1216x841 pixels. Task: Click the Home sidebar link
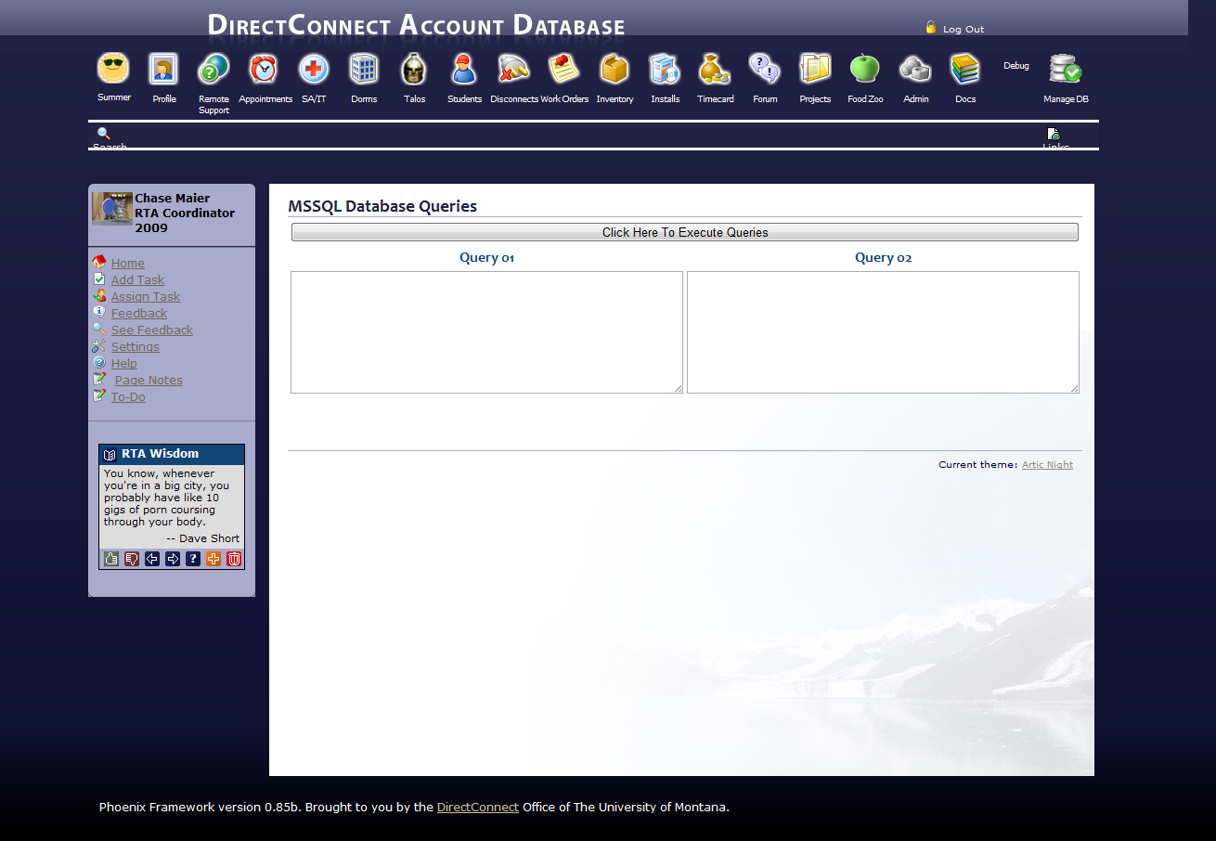pos(128,264)
